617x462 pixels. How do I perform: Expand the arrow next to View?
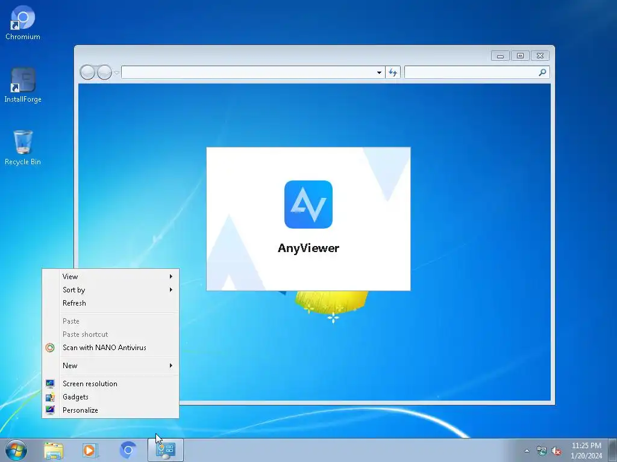171,277
